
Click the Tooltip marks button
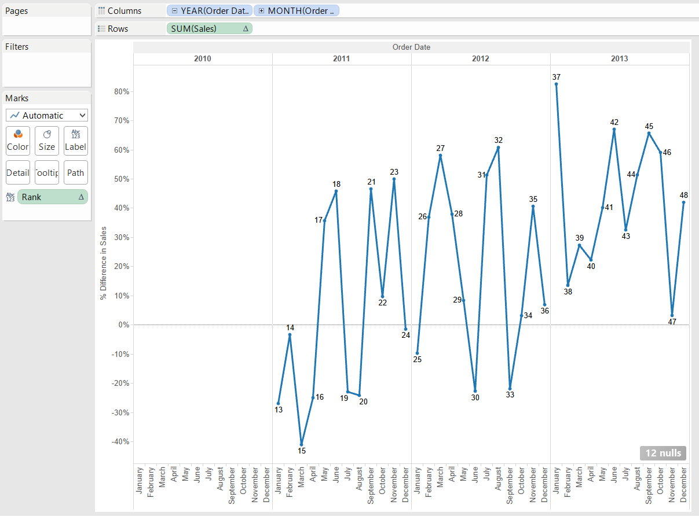pyautogui.click(x=47, y=172)
